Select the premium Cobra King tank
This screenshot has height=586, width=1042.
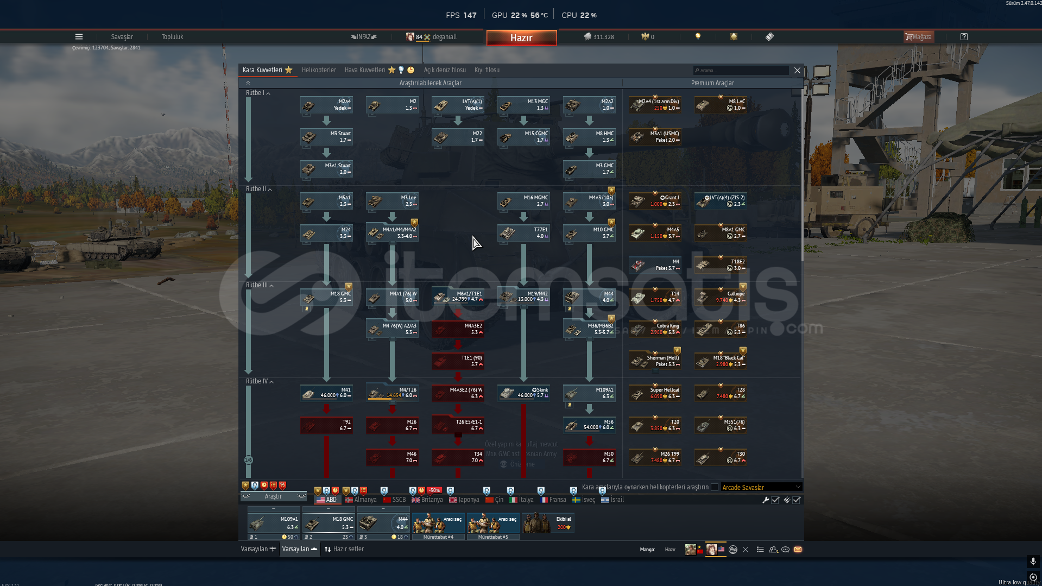pos(655,329)
